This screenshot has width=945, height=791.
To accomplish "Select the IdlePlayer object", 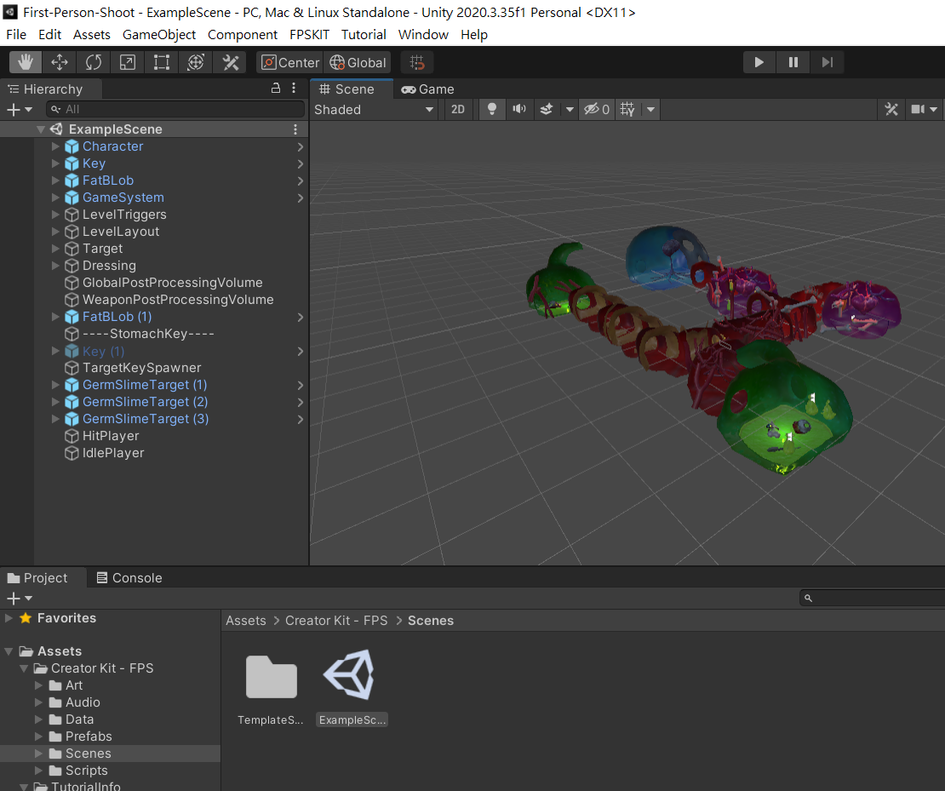I will [x=112, y=453].
